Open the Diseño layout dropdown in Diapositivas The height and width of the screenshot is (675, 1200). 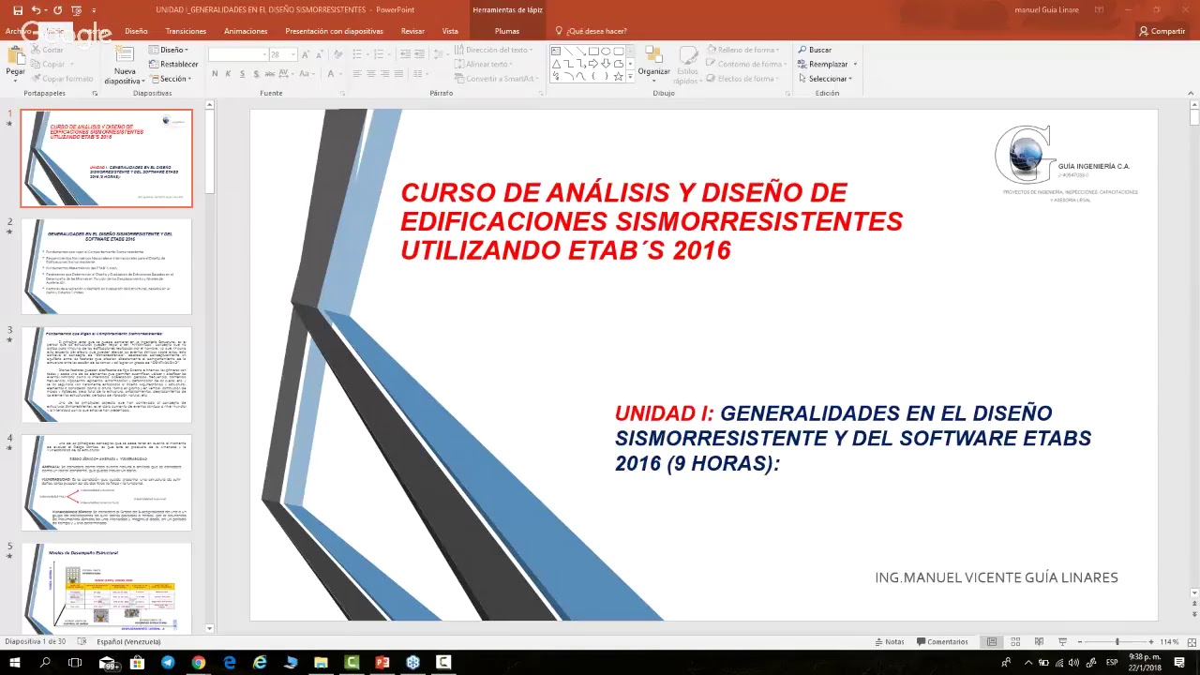170,50
